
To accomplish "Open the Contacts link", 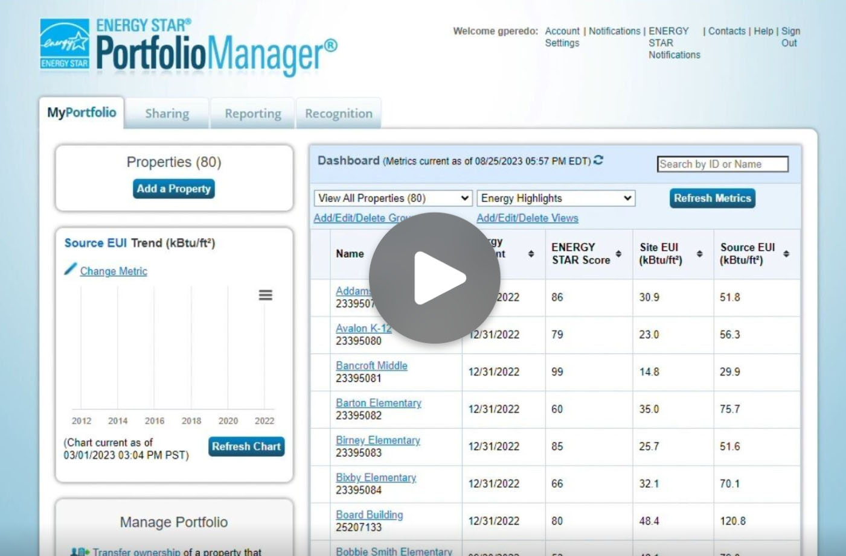I will tap(727, 31).
